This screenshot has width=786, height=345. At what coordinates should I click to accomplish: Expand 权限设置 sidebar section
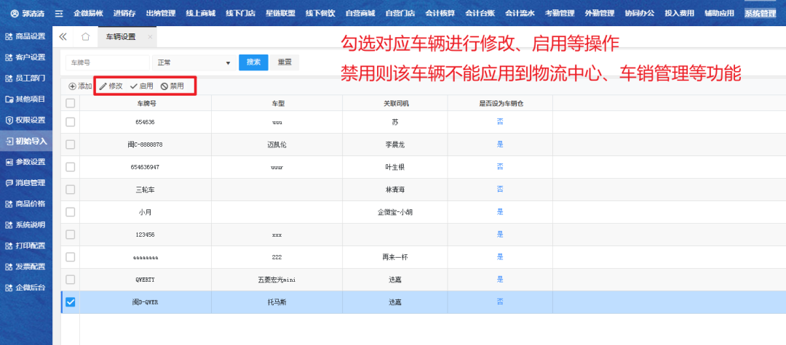click(26, 120)
